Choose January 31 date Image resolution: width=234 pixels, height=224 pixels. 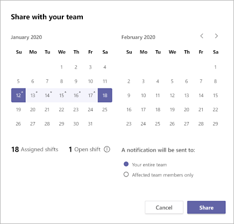point(90,124)
